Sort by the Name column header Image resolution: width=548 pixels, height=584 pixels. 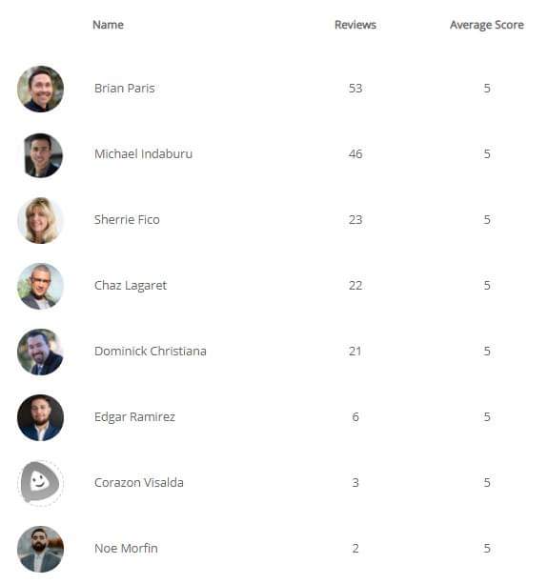[108, 25]
